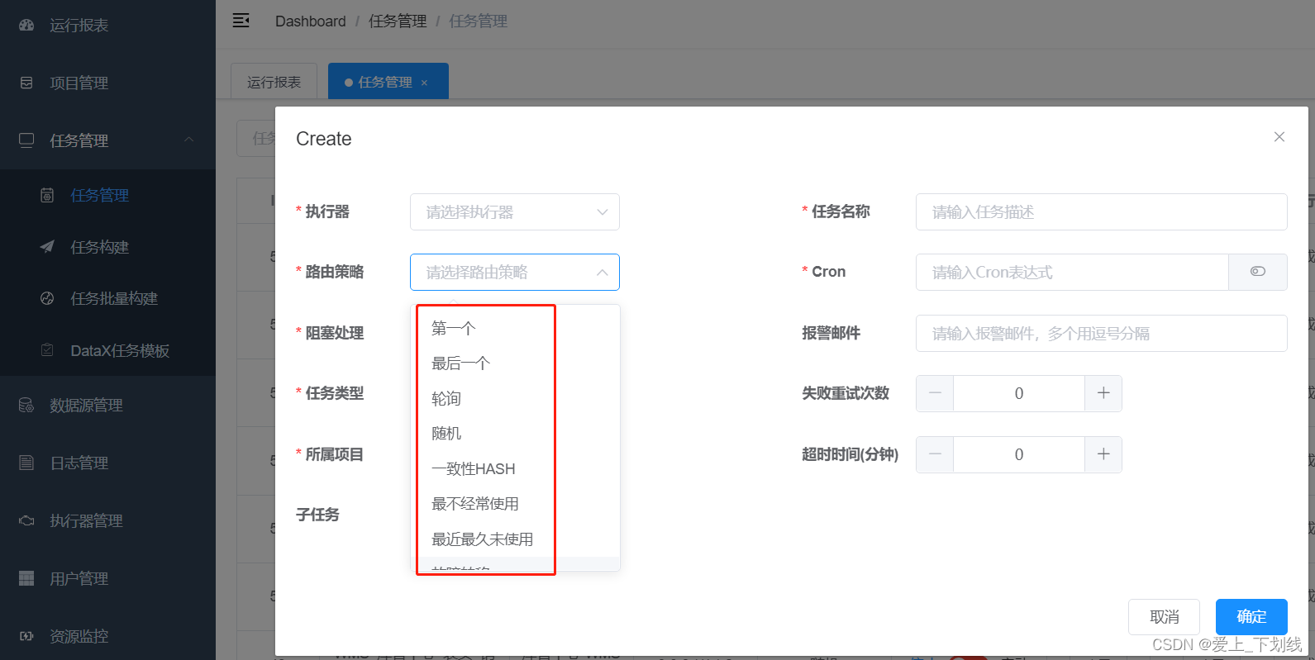The image size is (1315, 660).
Task: Click the 项目管理 sidebar icon
Action: [26, 83]
